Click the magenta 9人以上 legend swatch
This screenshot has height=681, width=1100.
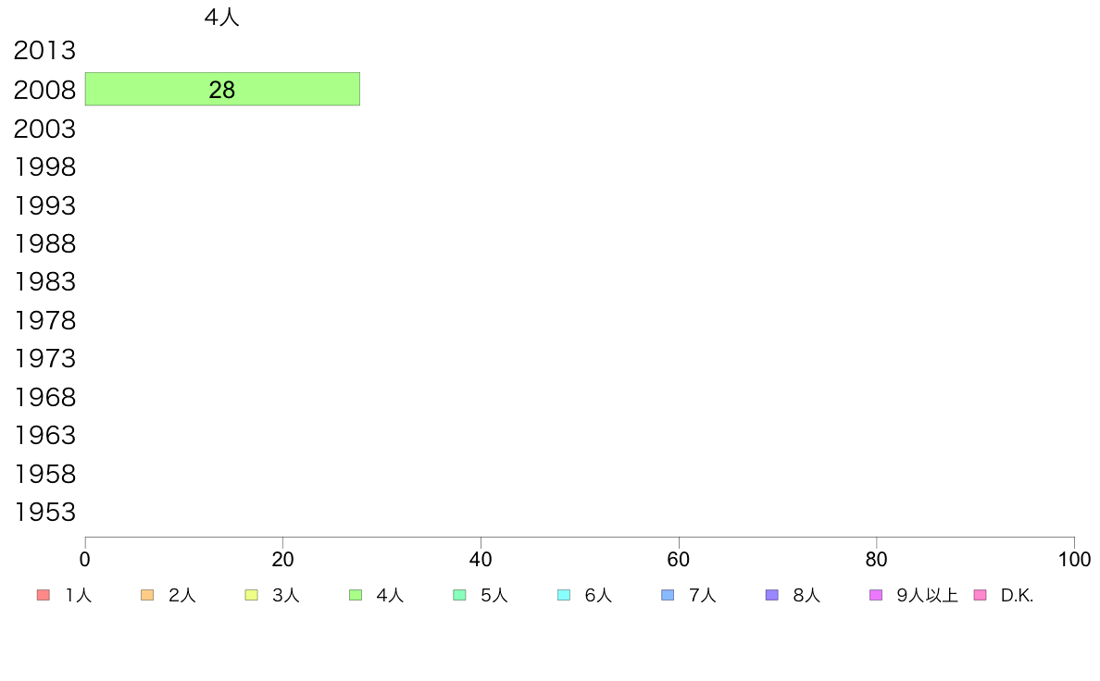tap(876, 595)
